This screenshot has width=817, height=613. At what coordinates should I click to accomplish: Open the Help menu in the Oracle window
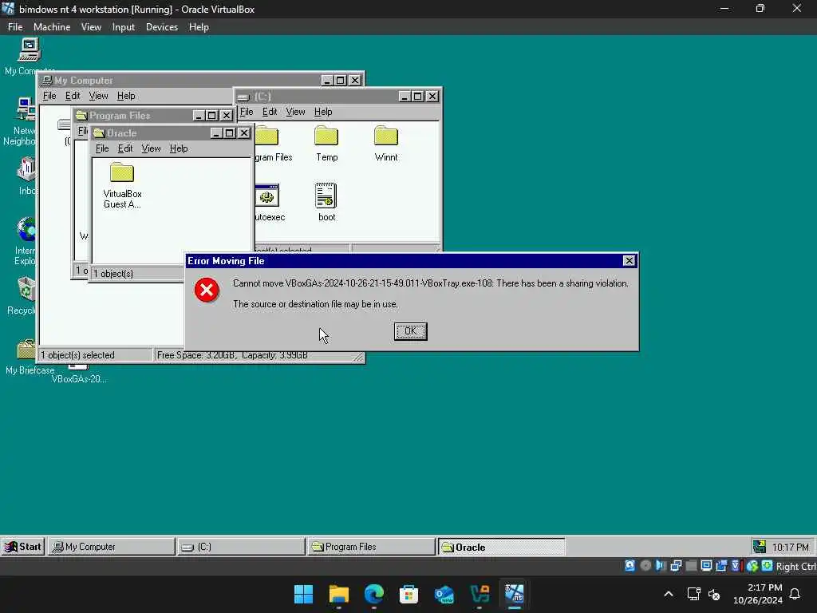click(179, 148)
